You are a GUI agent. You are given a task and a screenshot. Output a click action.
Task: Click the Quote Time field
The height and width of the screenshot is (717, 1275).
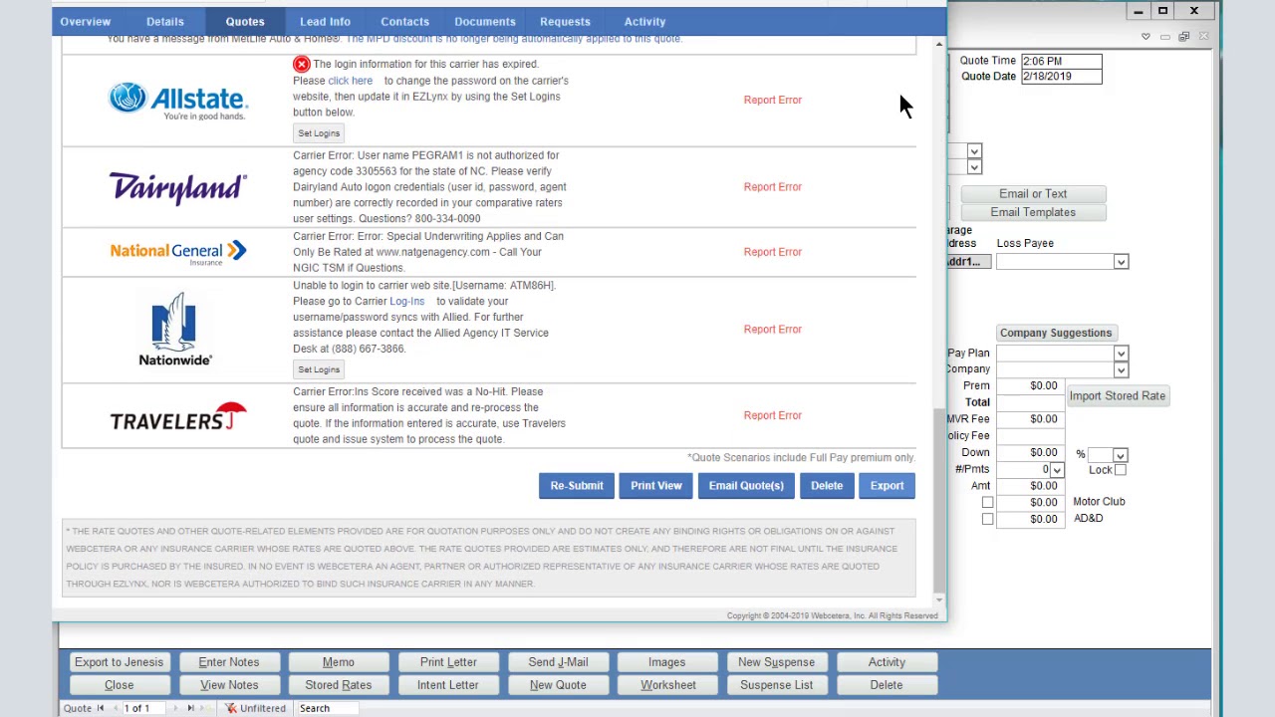(x=1061, y=62)
